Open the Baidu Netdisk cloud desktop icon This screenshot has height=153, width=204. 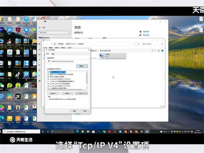pos(10,52)
